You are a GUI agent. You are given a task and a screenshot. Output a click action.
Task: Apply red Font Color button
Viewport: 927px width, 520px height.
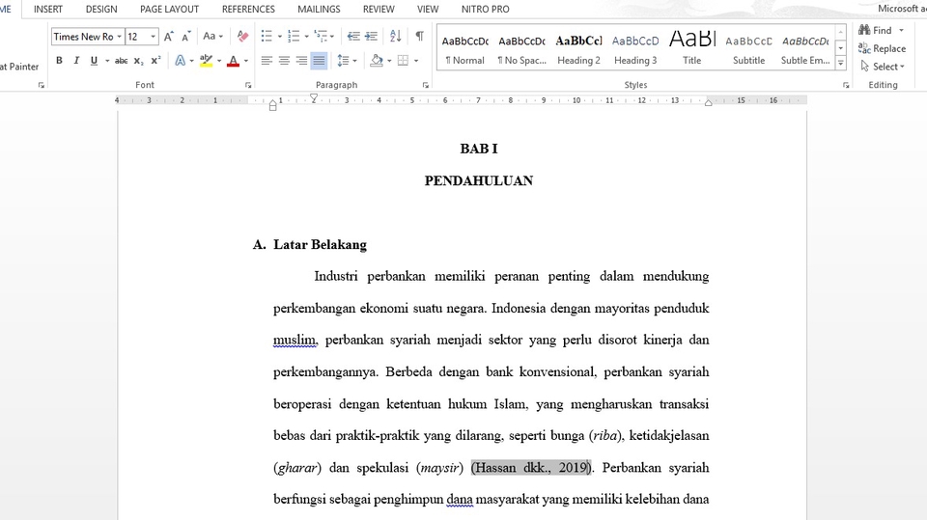point(233,61)
